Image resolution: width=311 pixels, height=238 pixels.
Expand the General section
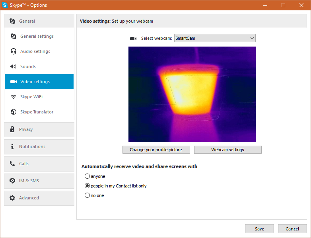39,21
